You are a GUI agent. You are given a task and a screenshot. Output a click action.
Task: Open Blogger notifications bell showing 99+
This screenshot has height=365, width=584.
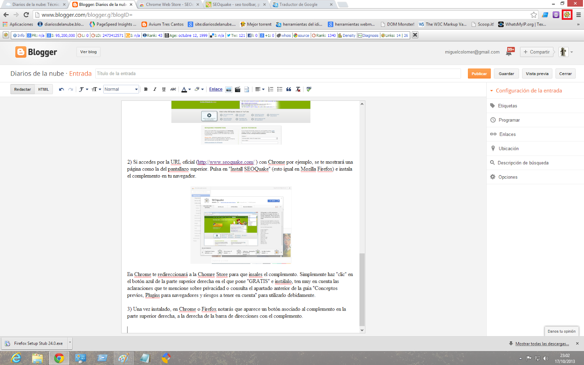pyautogui.click(x=510, y=51)
